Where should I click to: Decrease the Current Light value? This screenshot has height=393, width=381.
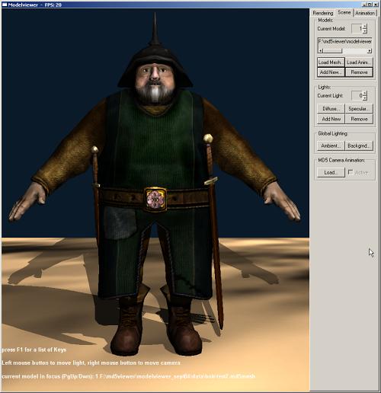click(365, 98)
